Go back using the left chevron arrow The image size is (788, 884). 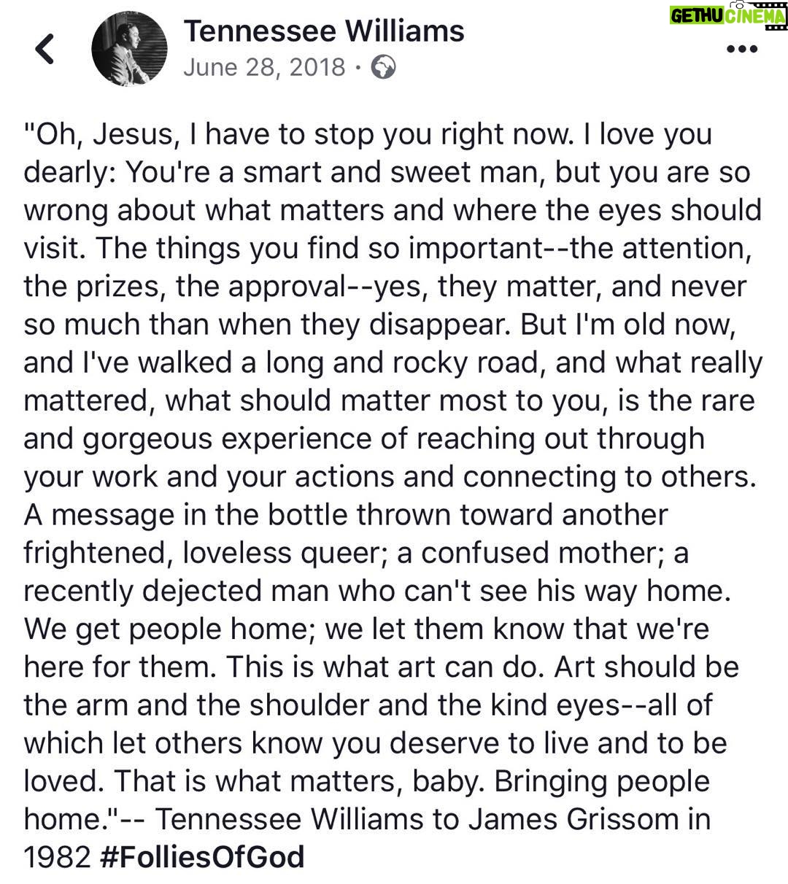(x=45, y=50)
